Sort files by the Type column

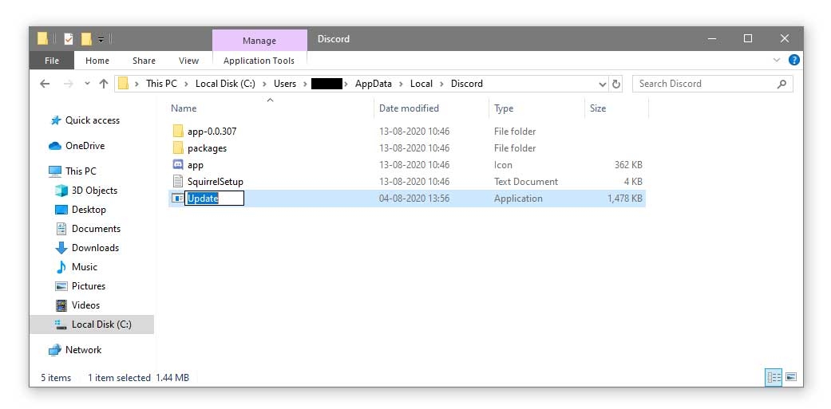point(504,108)
